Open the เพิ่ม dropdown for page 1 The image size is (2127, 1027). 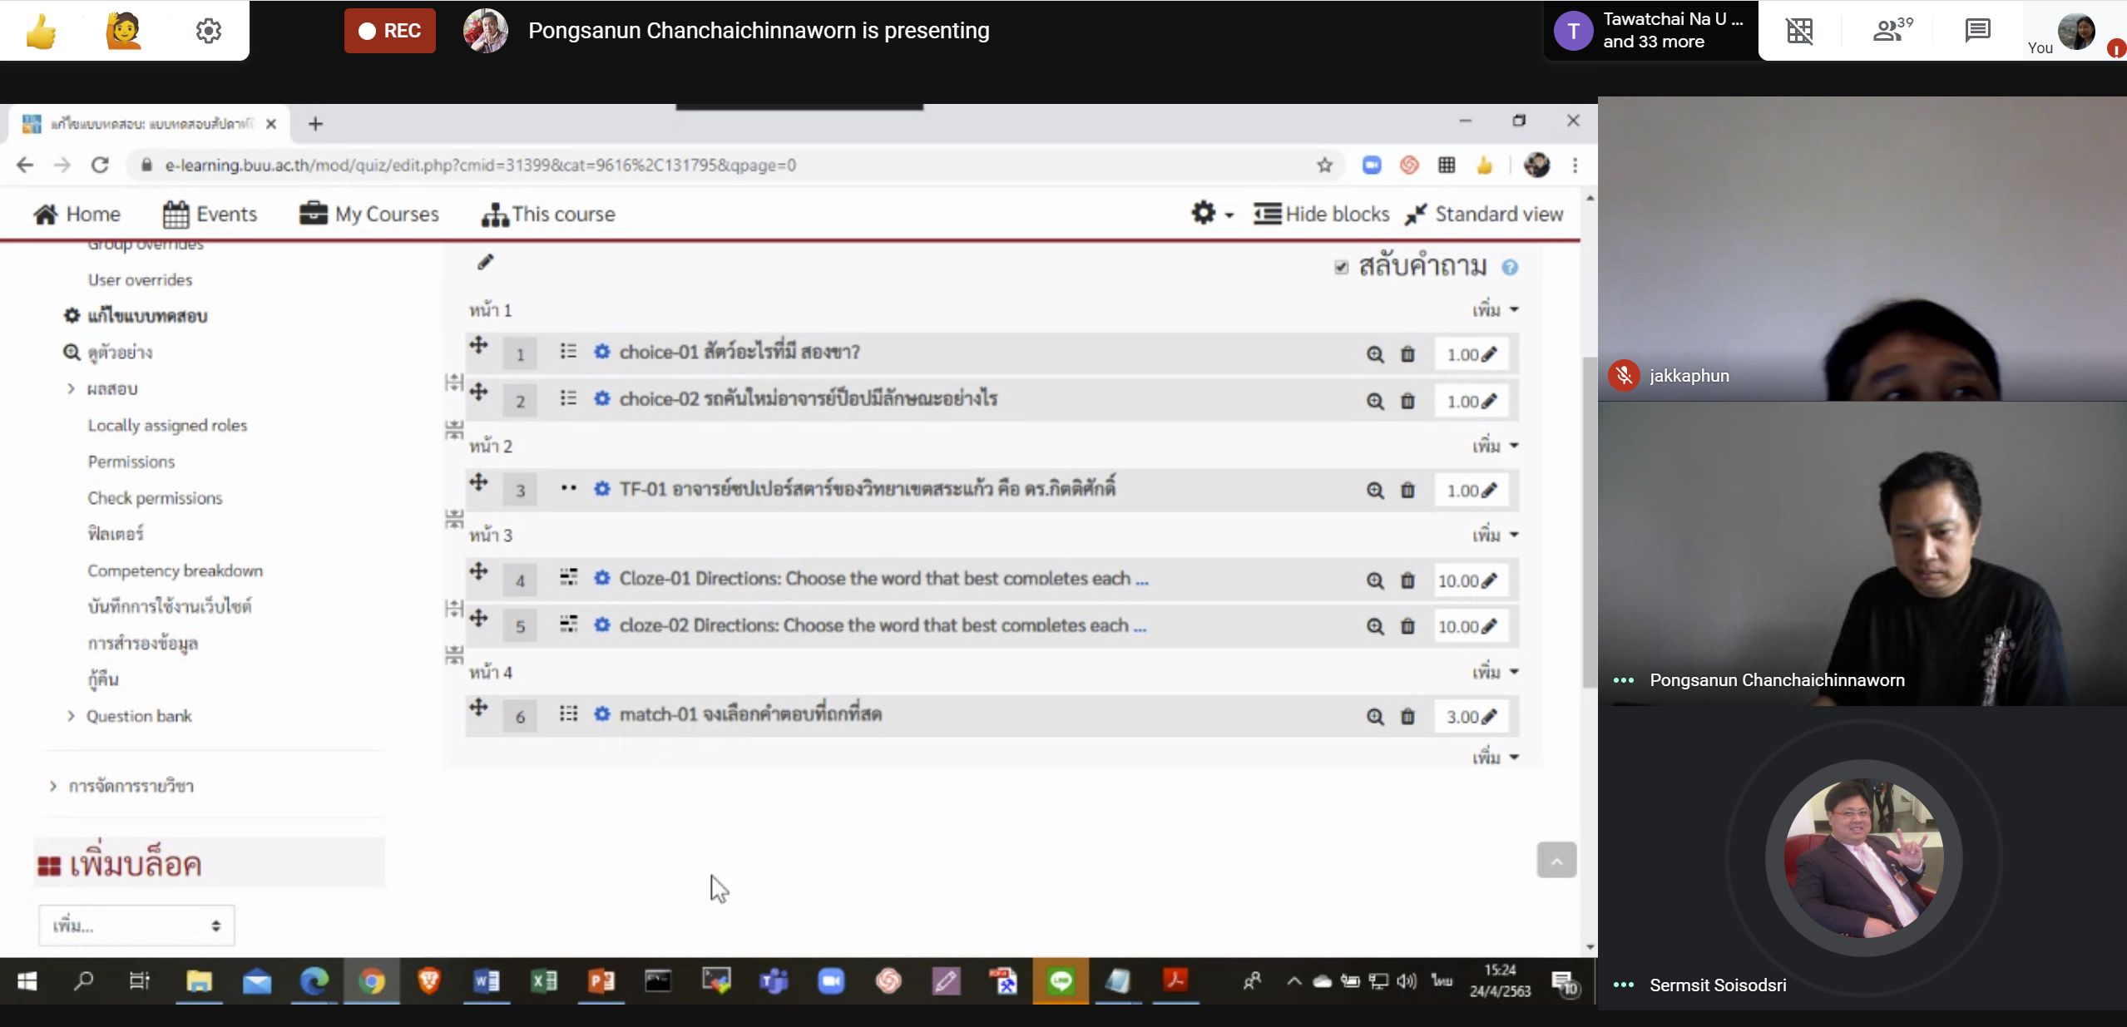click(1495, 310)
